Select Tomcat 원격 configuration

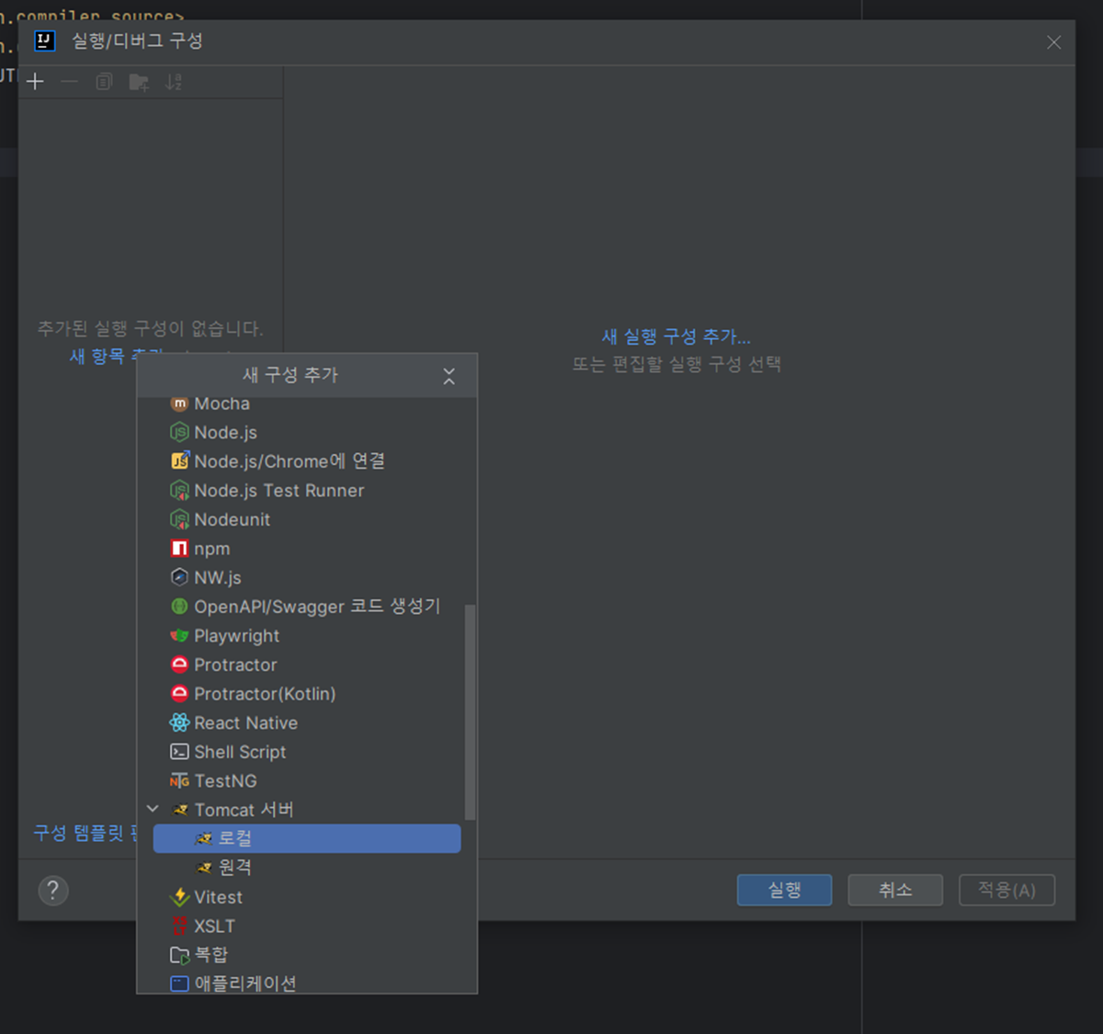[x=307, y=868]
